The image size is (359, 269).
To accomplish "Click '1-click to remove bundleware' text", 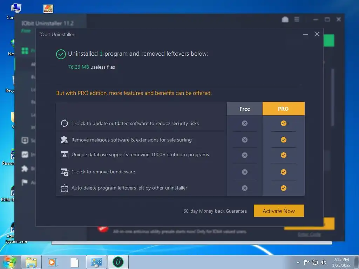I will click(103, 172).
